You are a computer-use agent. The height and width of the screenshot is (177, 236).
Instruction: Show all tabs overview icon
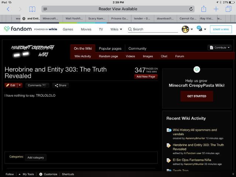click(x=229, y=9)
